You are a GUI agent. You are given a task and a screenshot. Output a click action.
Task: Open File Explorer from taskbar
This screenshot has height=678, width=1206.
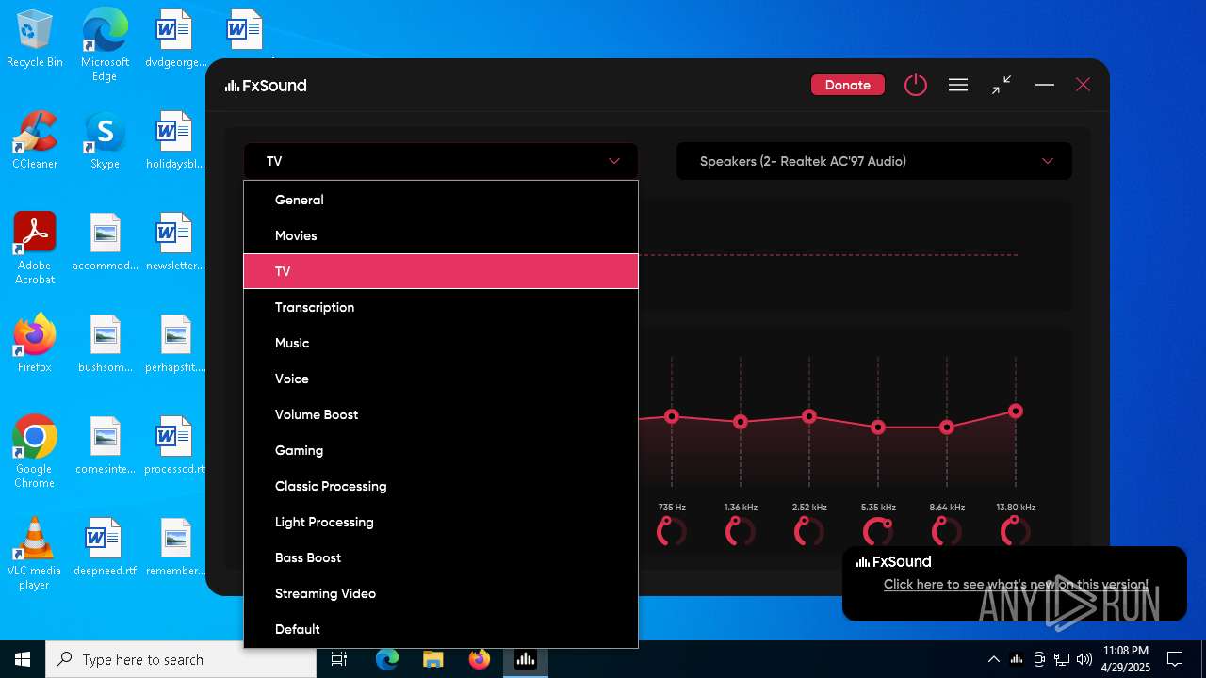(x=432, y=659)
